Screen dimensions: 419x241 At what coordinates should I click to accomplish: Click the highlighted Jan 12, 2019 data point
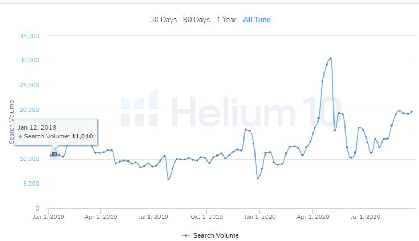(55, 154)
